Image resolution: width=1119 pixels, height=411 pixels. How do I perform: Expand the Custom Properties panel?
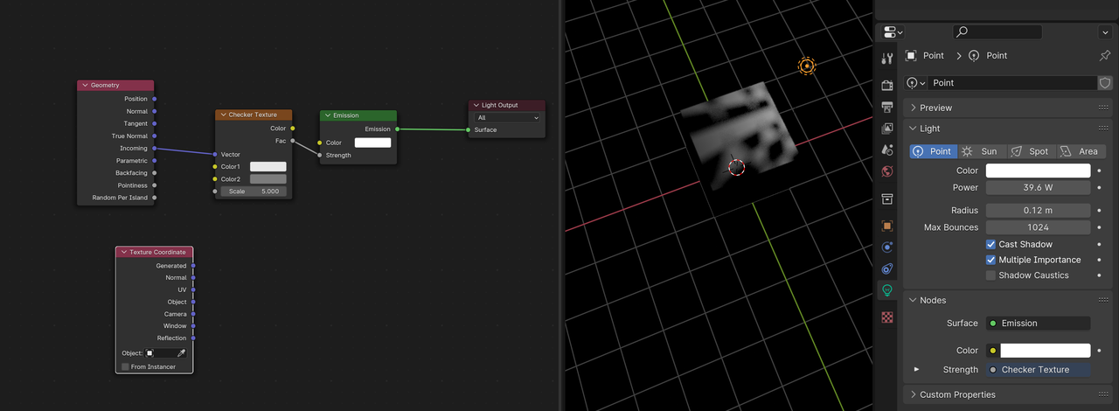(x=914, y=394)
